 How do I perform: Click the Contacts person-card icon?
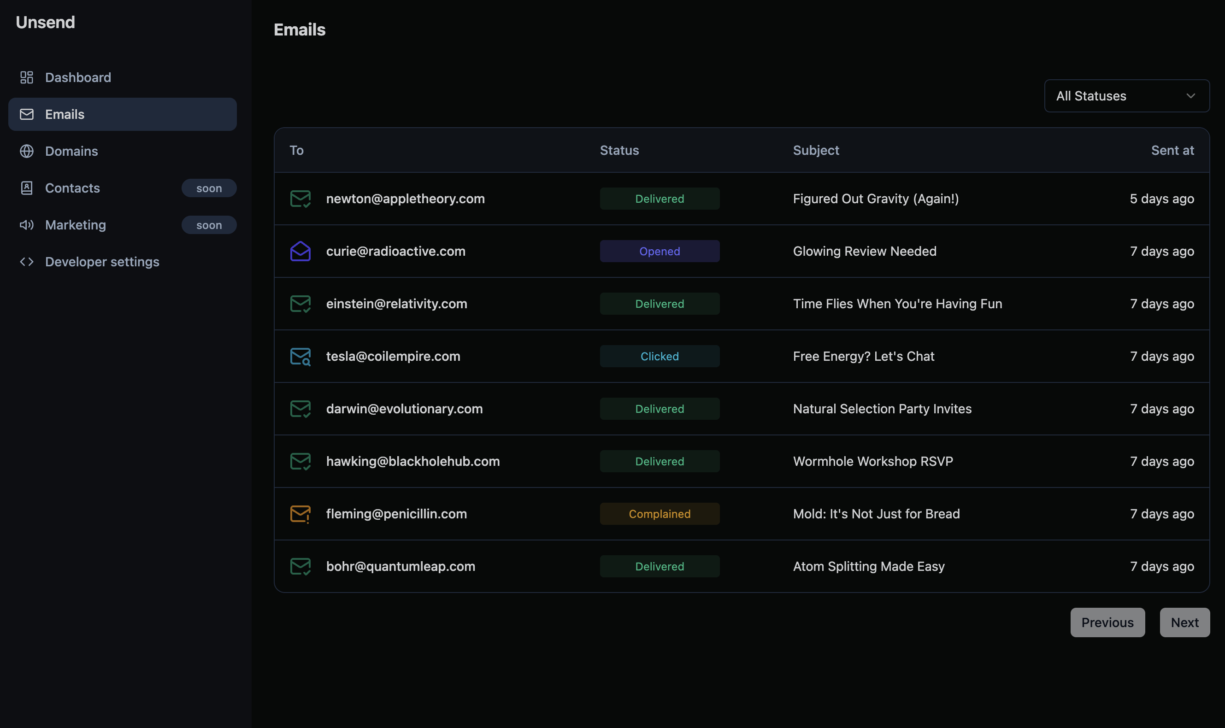(x=26, y=188)
